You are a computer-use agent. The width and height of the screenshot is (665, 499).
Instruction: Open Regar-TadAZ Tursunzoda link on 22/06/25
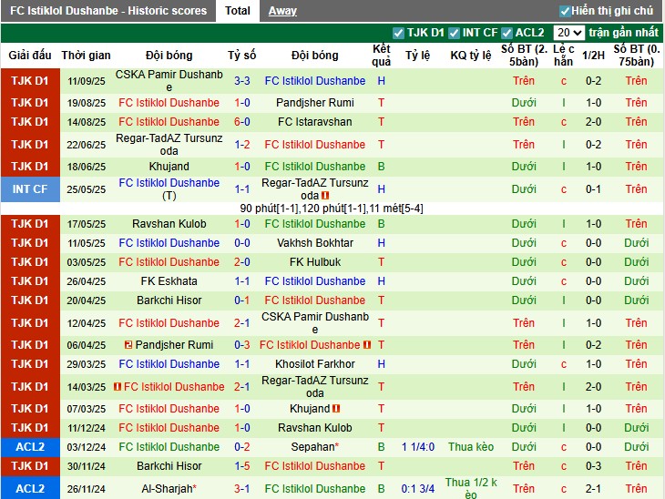pyautogui.click(x=169, y=145)
